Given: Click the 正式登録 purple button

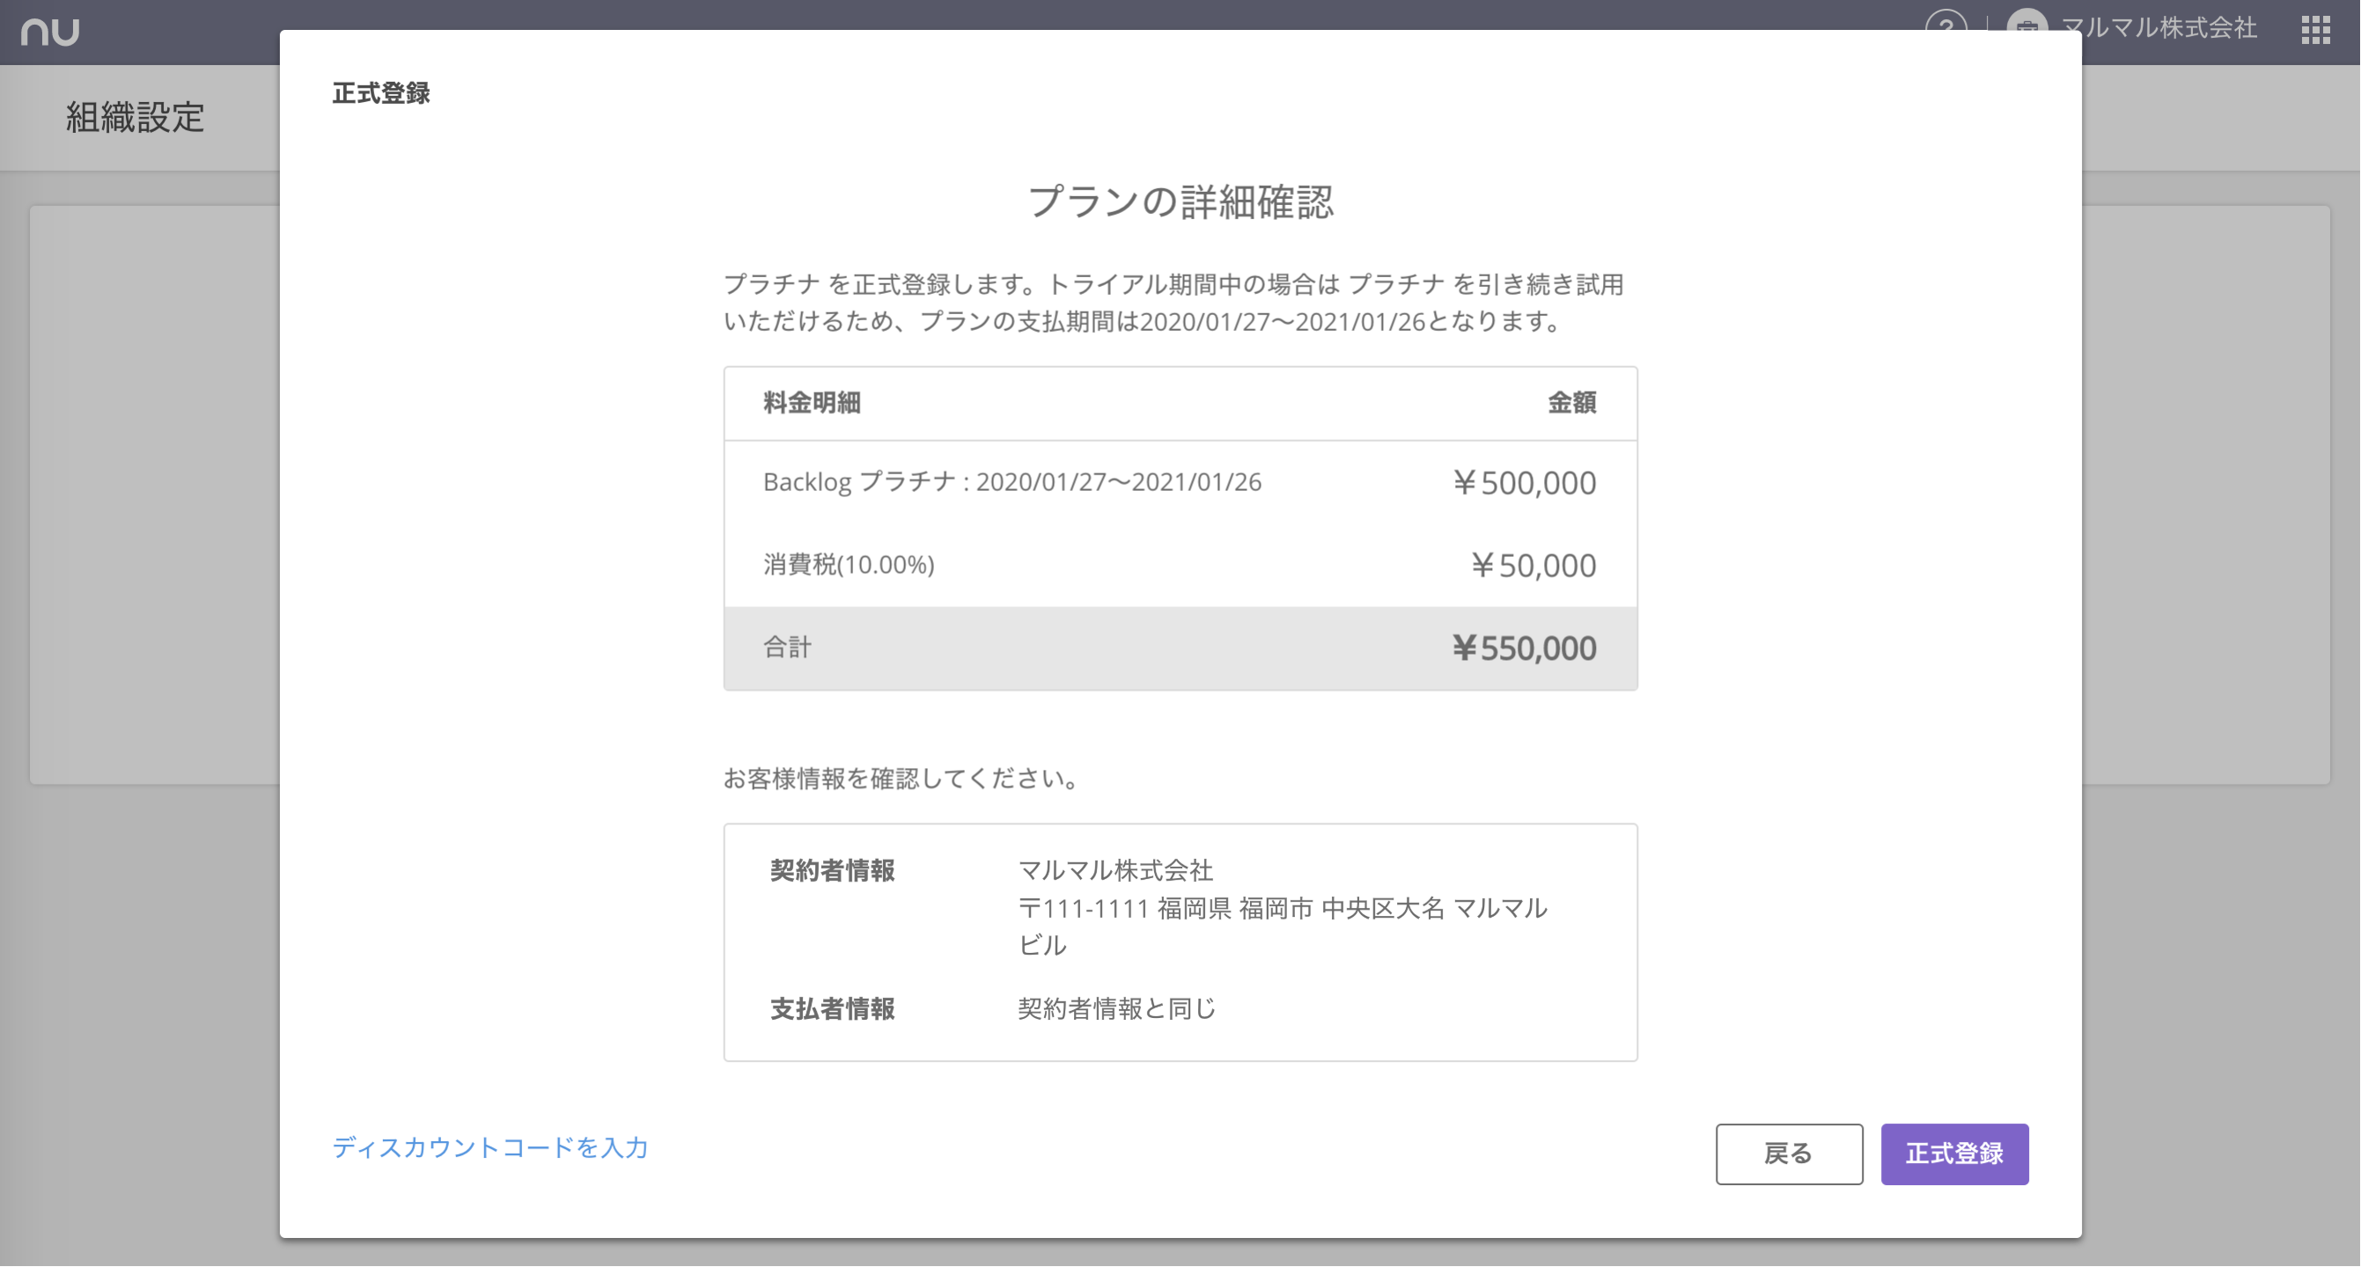Looking at the screenshot, I should pyautogui.click(x=1954, y=1153).
